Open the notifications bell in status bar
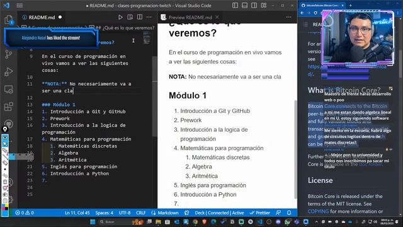The width and height of the screenshot is (403, 227). click(x=289, y=213)
